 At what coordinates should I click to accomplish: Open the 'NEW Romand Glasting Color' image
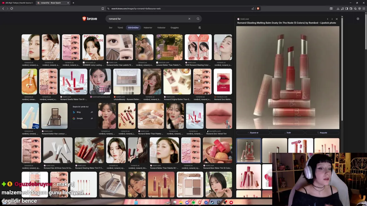point(198,47)
